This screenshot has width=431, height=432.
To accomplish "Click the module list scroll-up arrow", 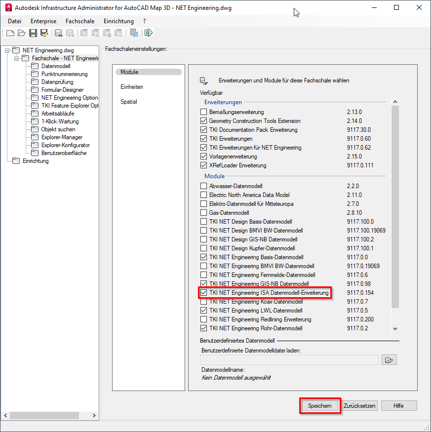I will point(395,102).
